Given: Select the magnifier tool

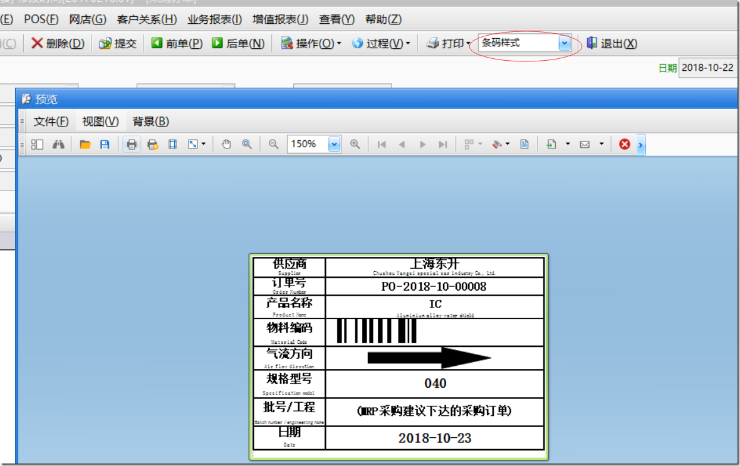Looking at the screenshot, I should pos(247,144).
